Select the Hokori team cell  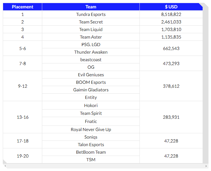(91, 105)
